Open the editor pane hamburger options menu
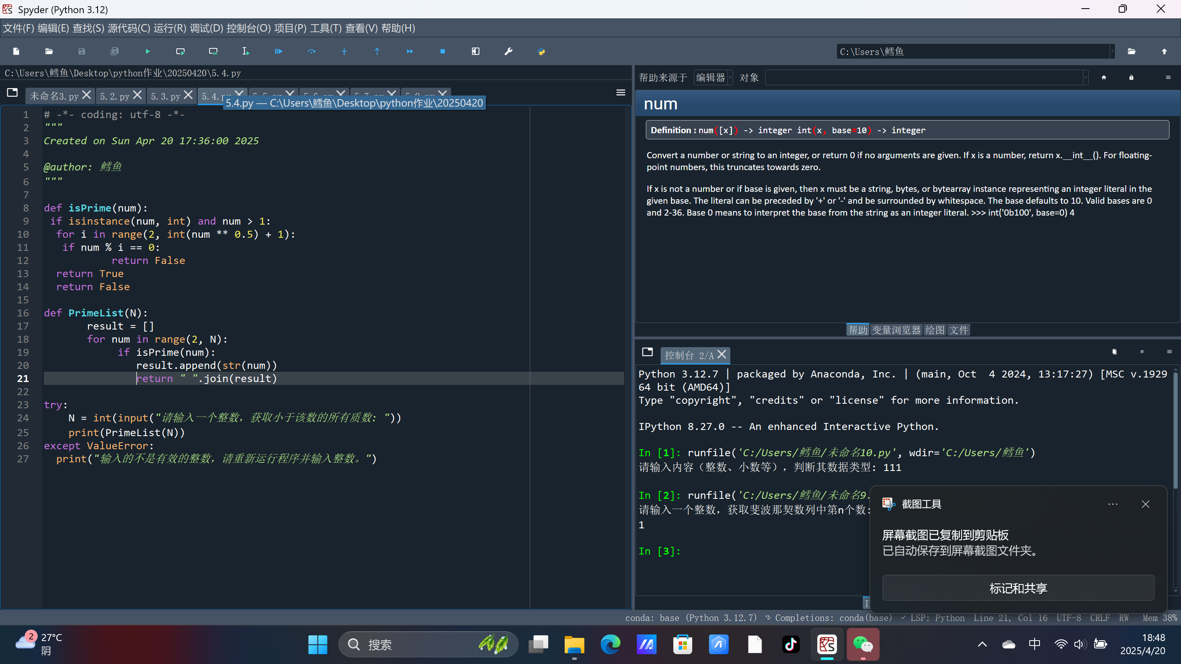Screen dimensions: 1181x664 pyautogui.click(x=620, y=93)
